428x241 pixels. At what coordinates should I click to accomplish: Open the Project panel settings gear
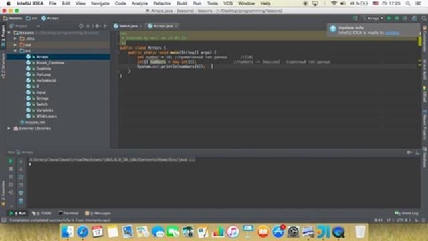coord(97,26)
